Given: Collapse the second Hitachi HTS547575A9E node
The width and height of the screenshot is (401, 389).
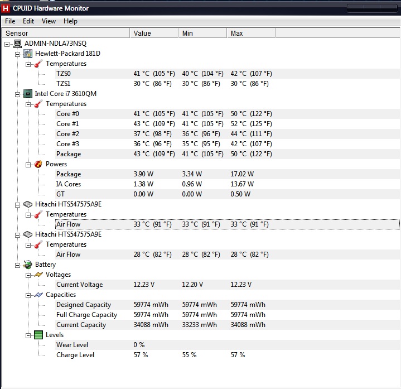Looking at the screenshot, I should click(17, 235).
